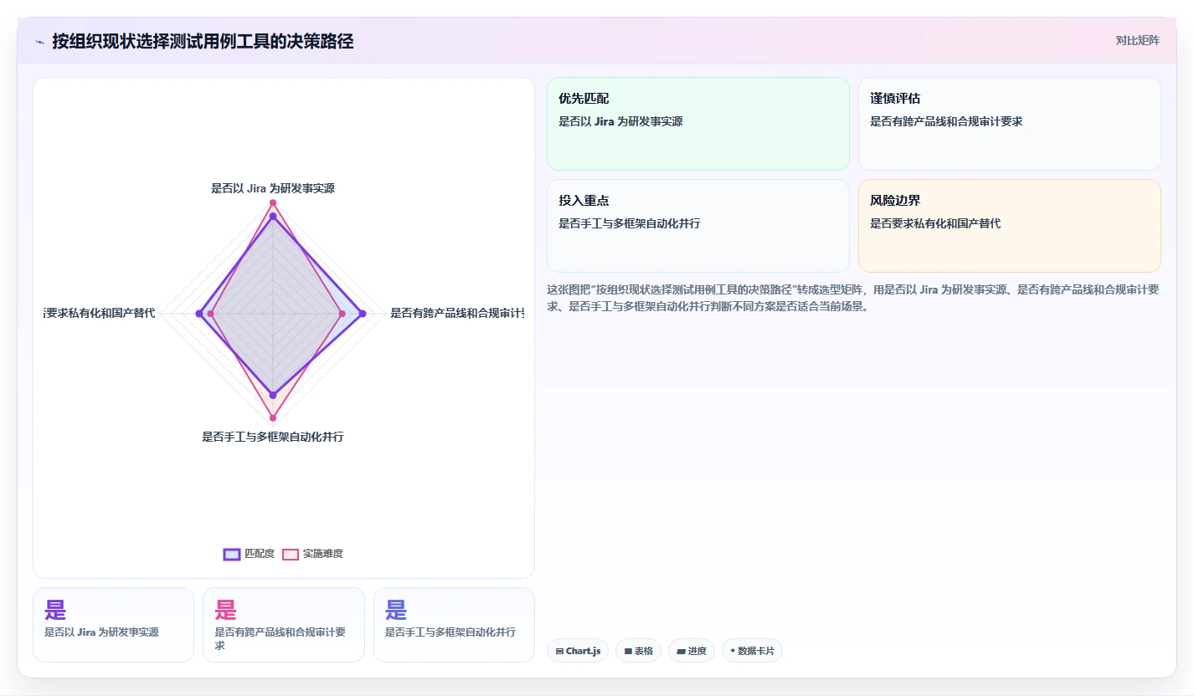Click the right purple radar data point
The height and width of the screenshot is (696, 1194).
click(363, 314)
